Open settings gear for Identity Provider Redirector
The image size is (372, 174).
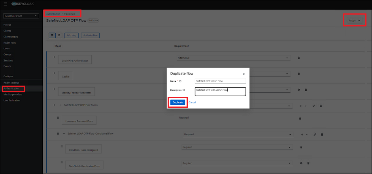[x=299, y=90]
